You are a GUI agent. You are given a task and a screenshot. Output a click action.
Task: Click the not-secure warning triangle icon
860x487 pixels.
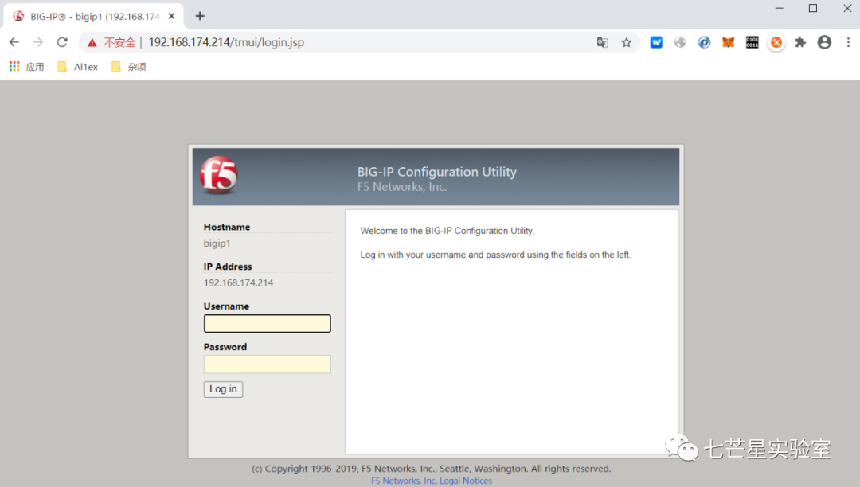click(92, 43)
